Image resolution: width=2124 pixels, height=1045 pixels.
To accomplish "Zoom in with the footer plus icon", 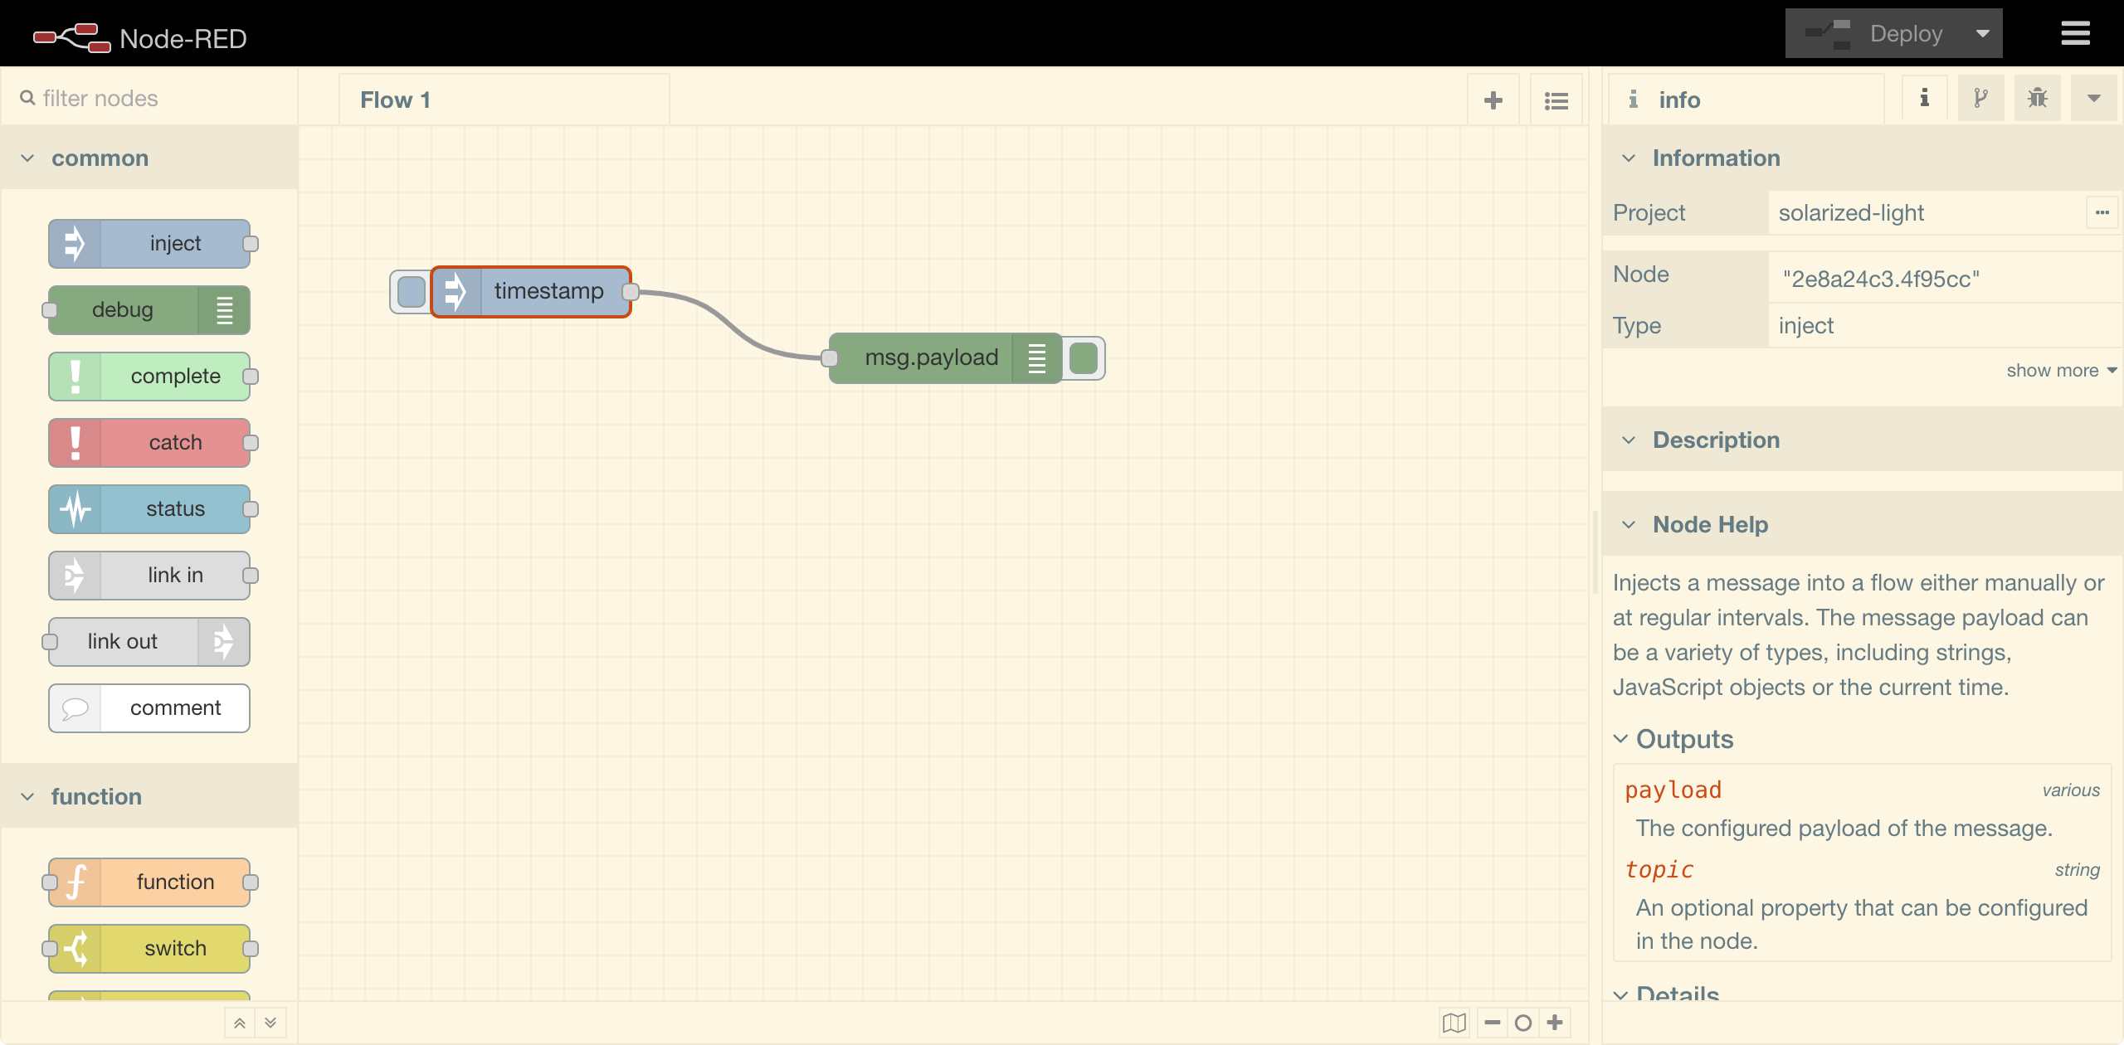I will click(1555, 1023).
